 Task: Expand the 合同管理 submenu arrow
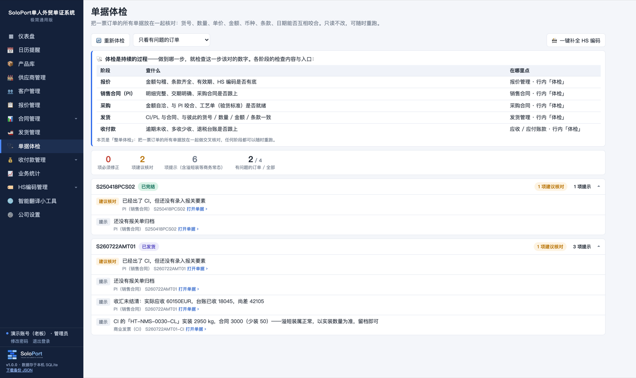coord(76,119)
